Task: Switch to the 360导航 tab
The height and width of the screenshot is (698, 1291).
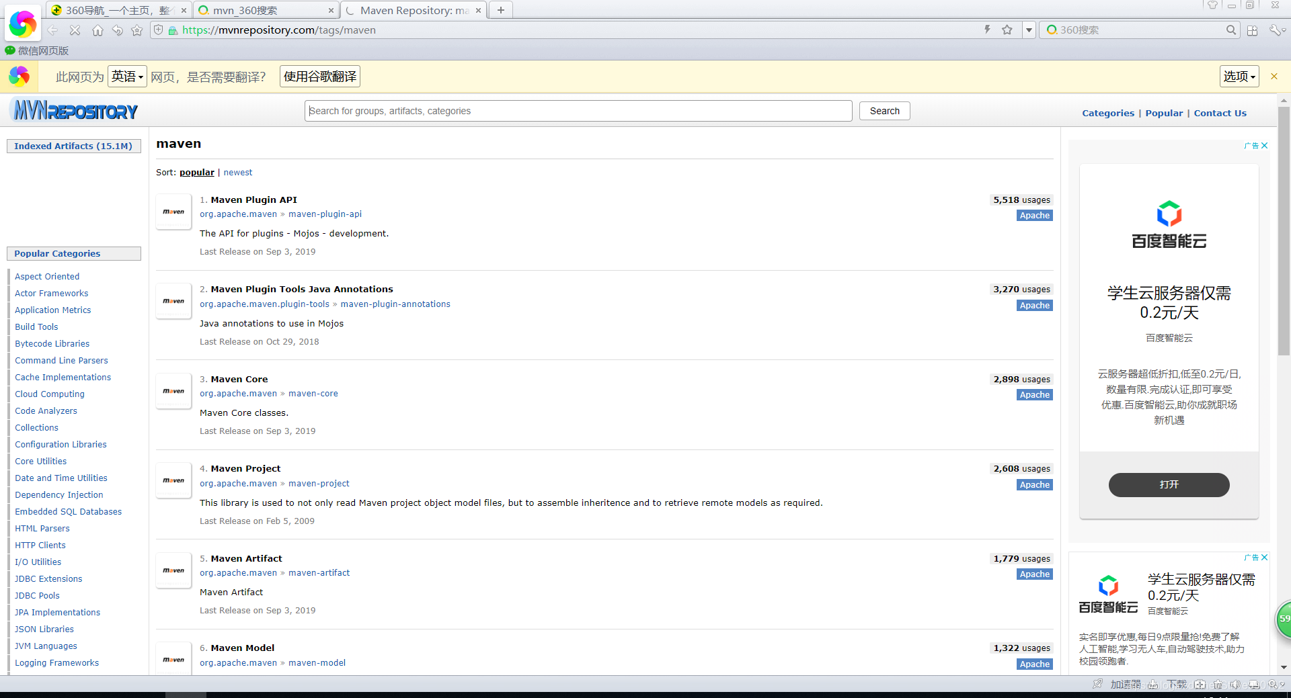Action: tap(118, 10)
